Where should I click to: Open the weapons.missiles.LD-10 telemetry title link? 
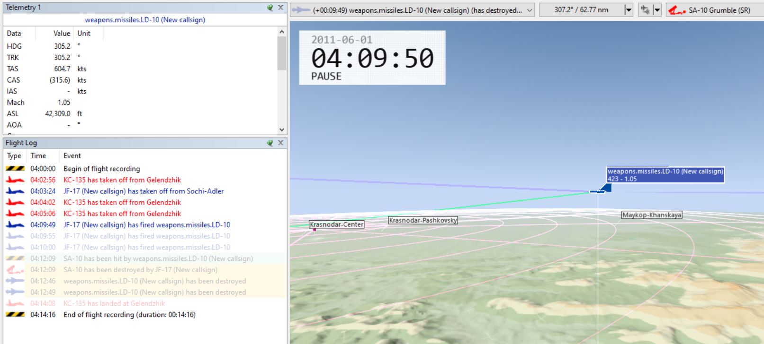145,20
